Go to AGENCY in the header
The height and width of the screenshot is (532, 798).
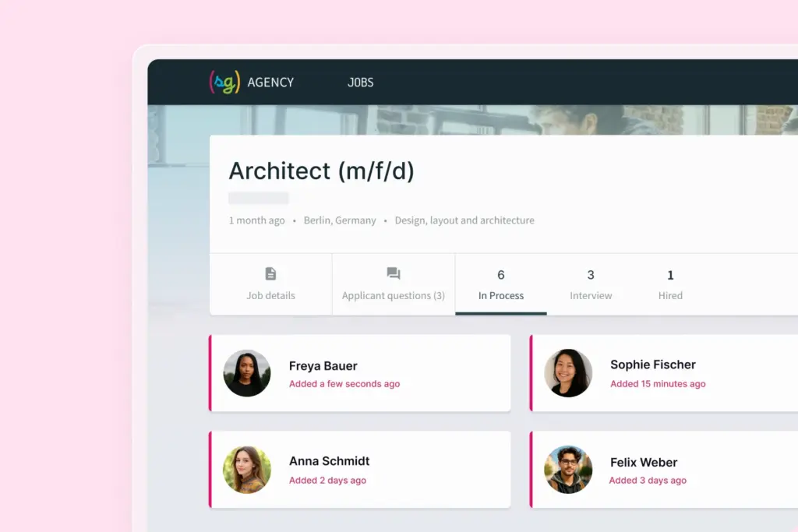tap(270, 83)
